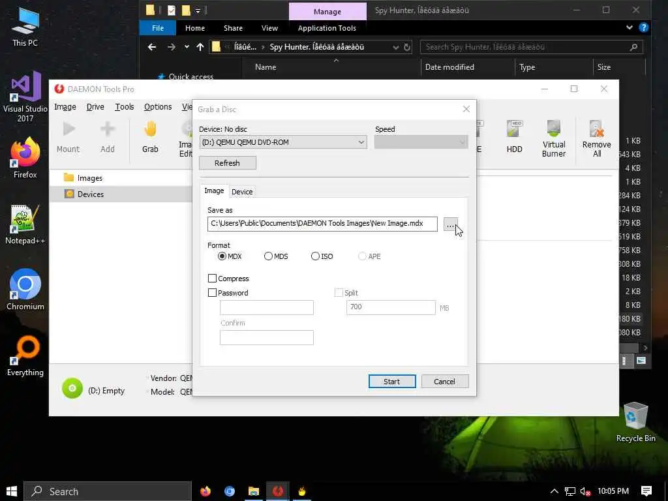
Task: Select the MDS format radio button
Action: pos(268,256)
